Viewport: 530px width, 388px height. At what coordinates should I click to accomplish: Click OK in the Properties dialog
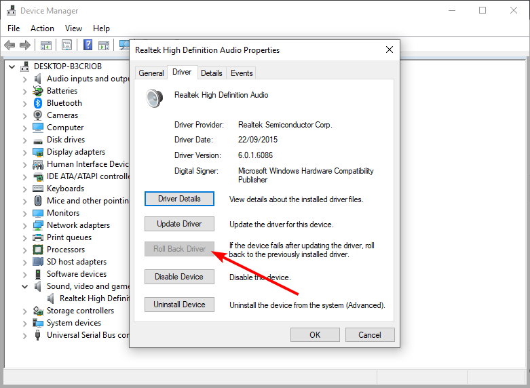pyautogui.click(x=315, y=334)
